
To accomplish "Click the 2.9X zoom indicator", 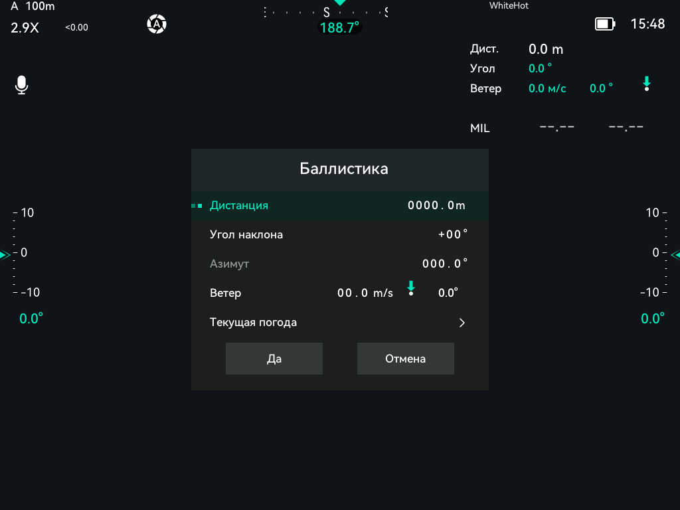I will 25,28.
